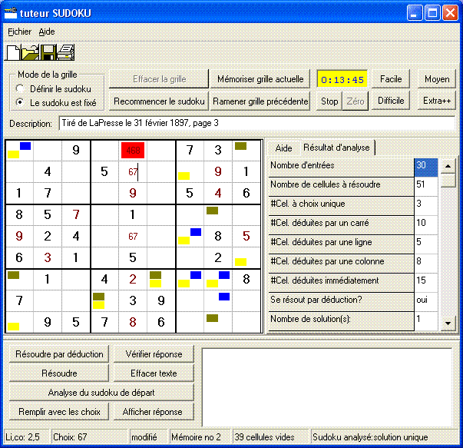Click the red sudoku cell showing 468
The image size is (463, 448).
click(133, 151)
